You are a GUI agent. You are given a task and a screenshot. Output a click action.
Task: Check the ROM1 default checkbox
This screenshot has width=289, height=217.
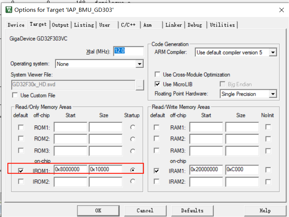21,127
